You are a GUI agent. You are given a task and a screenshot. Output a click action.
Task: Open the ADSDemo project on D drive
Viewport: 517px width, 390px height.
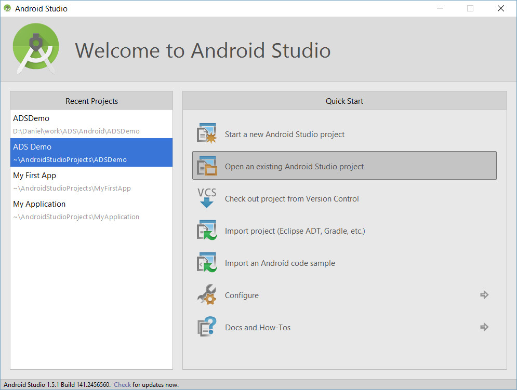click(91, 124)
